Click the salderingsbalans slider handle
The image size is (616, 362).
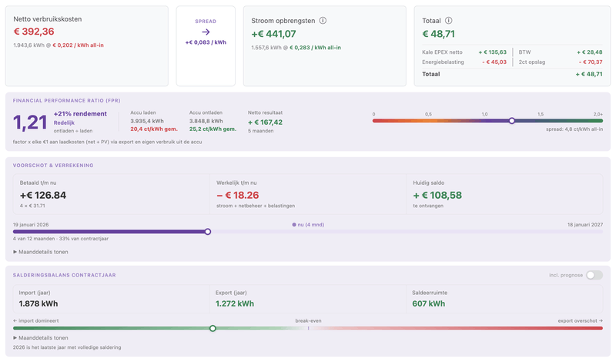point(213,328)
